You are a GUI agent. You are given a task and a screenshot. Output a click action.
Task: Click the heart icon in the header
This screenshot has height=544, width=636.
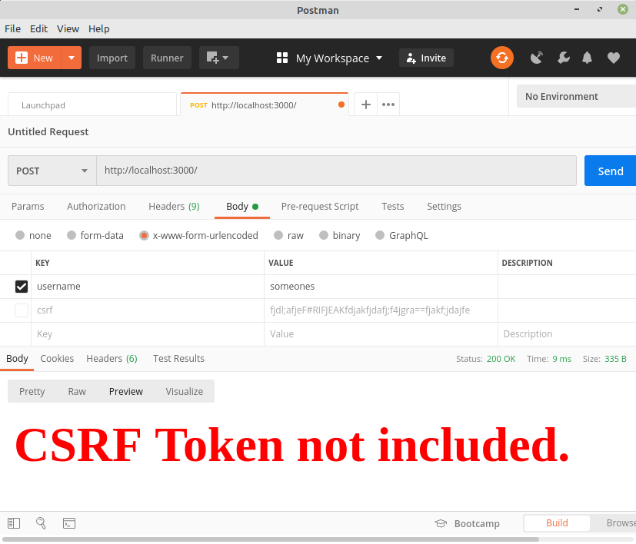(x=613, y=58)
